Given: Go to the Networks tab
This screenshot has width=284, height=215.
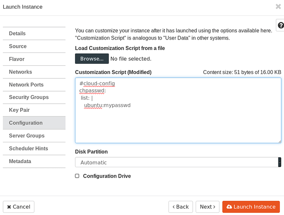Looking at the screenshot, I should pos(34,72).
